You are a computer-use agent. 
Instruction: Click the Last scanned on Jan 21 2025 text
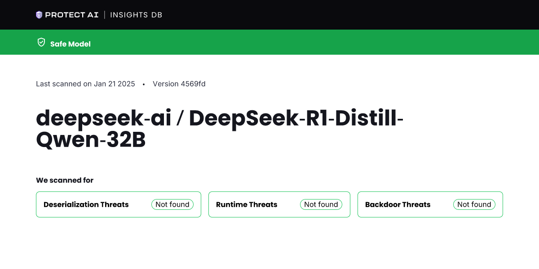85,84
